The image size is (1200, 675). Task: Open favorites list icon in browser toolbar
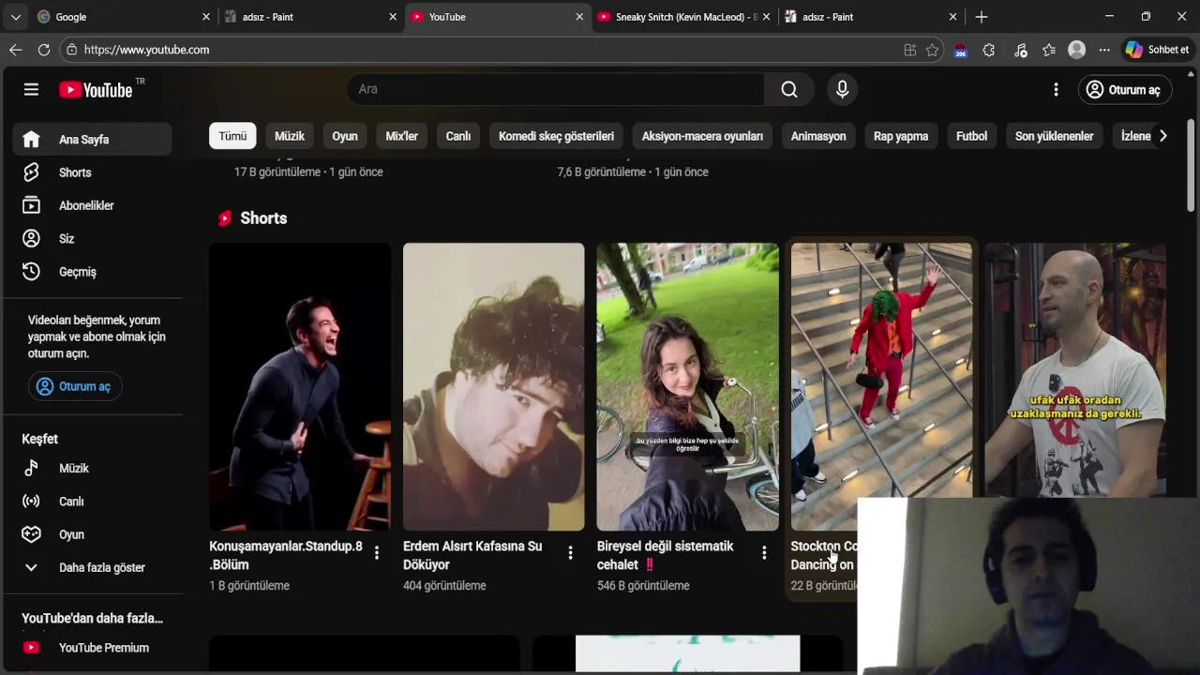1049,50
